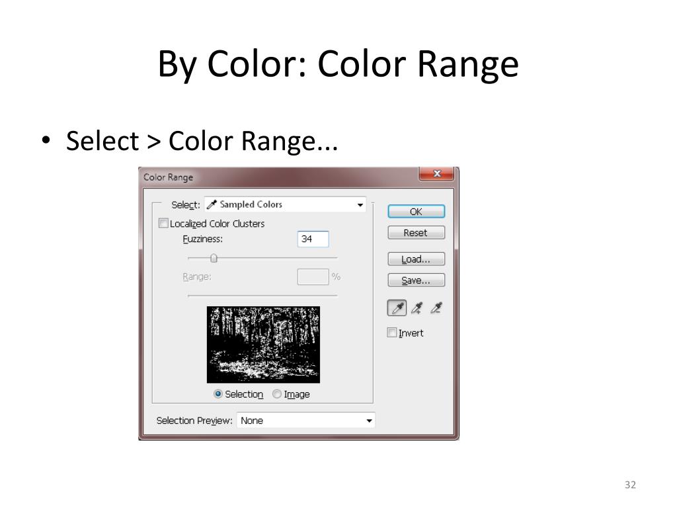The image size is (677, 508).
Task: Close the Color Range dialog
Action: pyautogui.click(x=436, y=174)
